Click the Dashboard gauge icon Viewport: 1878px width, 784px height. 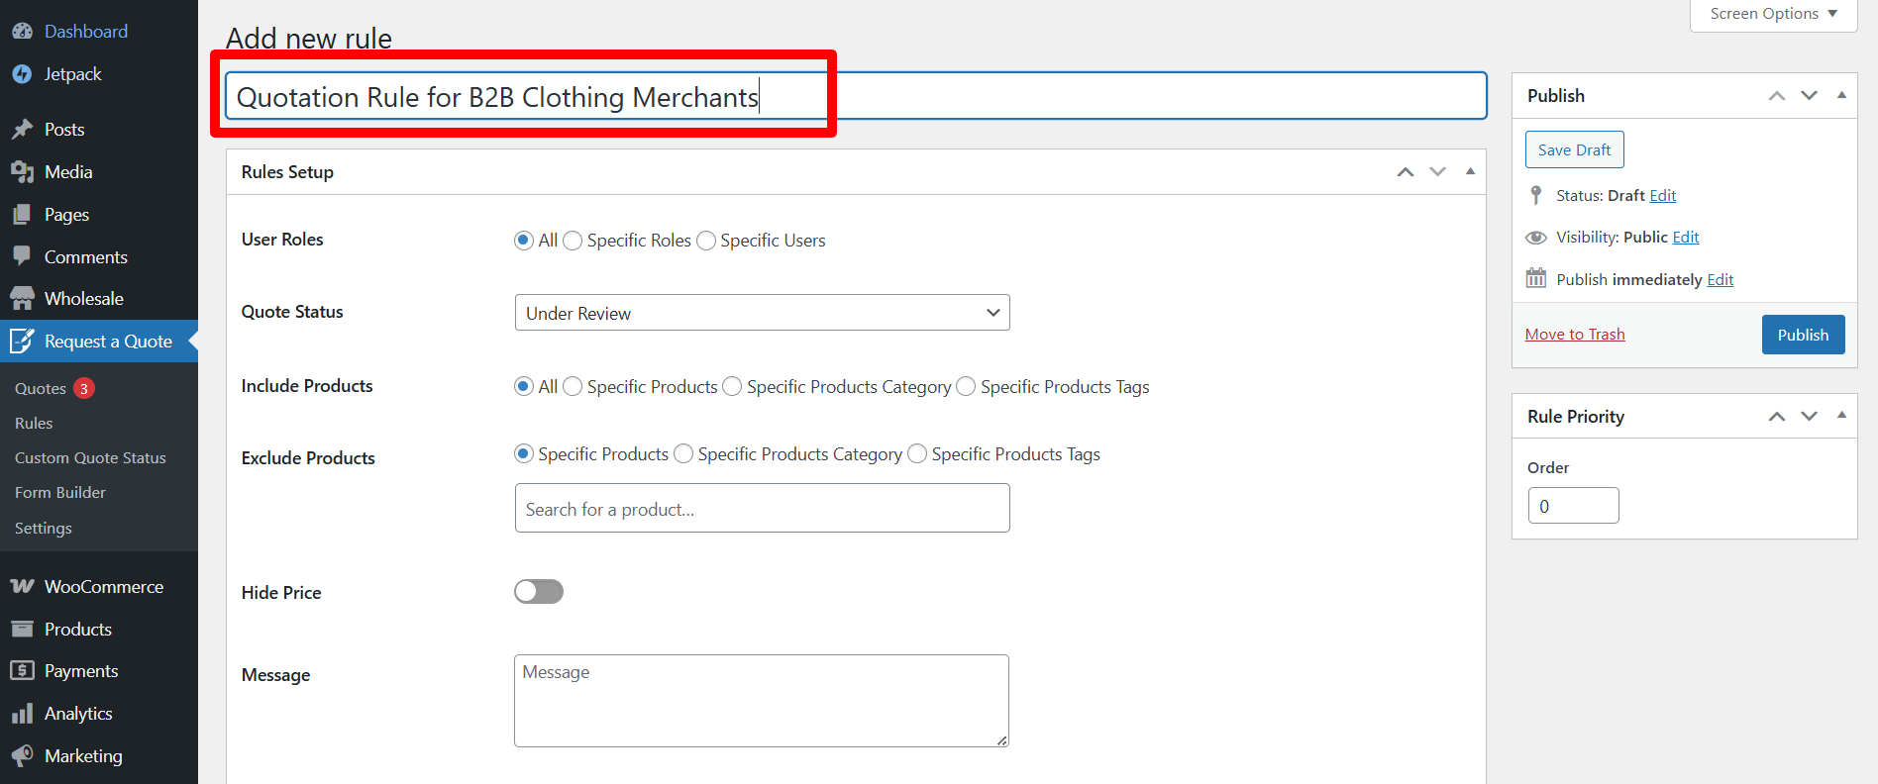pyautogui.click(x=22, y=31)
